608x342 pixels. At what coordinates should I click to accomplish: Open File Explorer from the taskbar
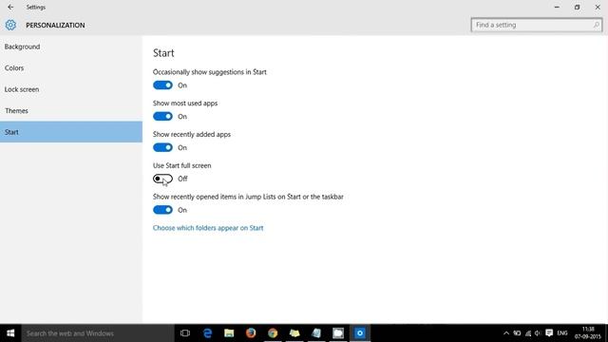point(229,333)
